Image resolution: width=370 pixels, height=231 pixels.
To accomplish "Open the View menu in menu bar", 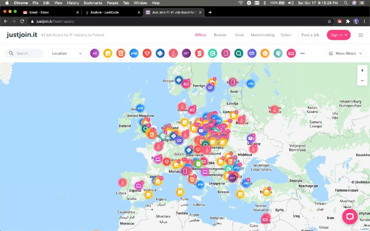I will [58, 3].
